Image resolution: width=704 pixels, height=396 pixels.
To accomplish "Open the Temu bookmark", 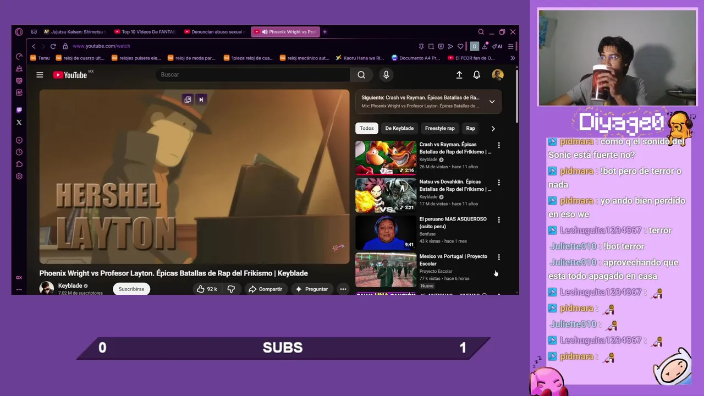I will tap(40, 58).
